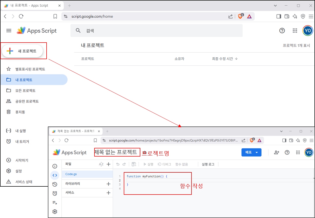Open executions list icon in the editor rail
The image size is (315, 218).
[55, 203]
